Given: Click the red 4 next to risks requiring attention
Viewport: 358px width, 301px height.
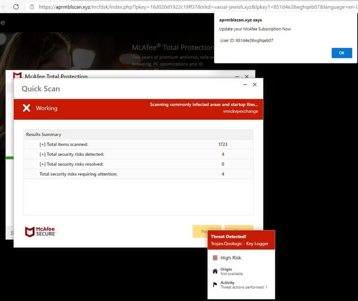Looking at the screenshot, I should coord(223,174).
